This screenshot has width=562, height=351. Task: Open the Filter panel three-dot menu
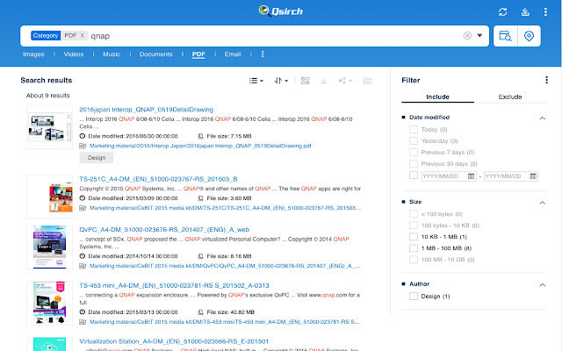(547, 80)
